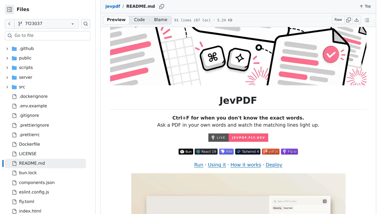Click the LICENSE file icon
The image size is (381, 214).
click(x=14, y=154)
